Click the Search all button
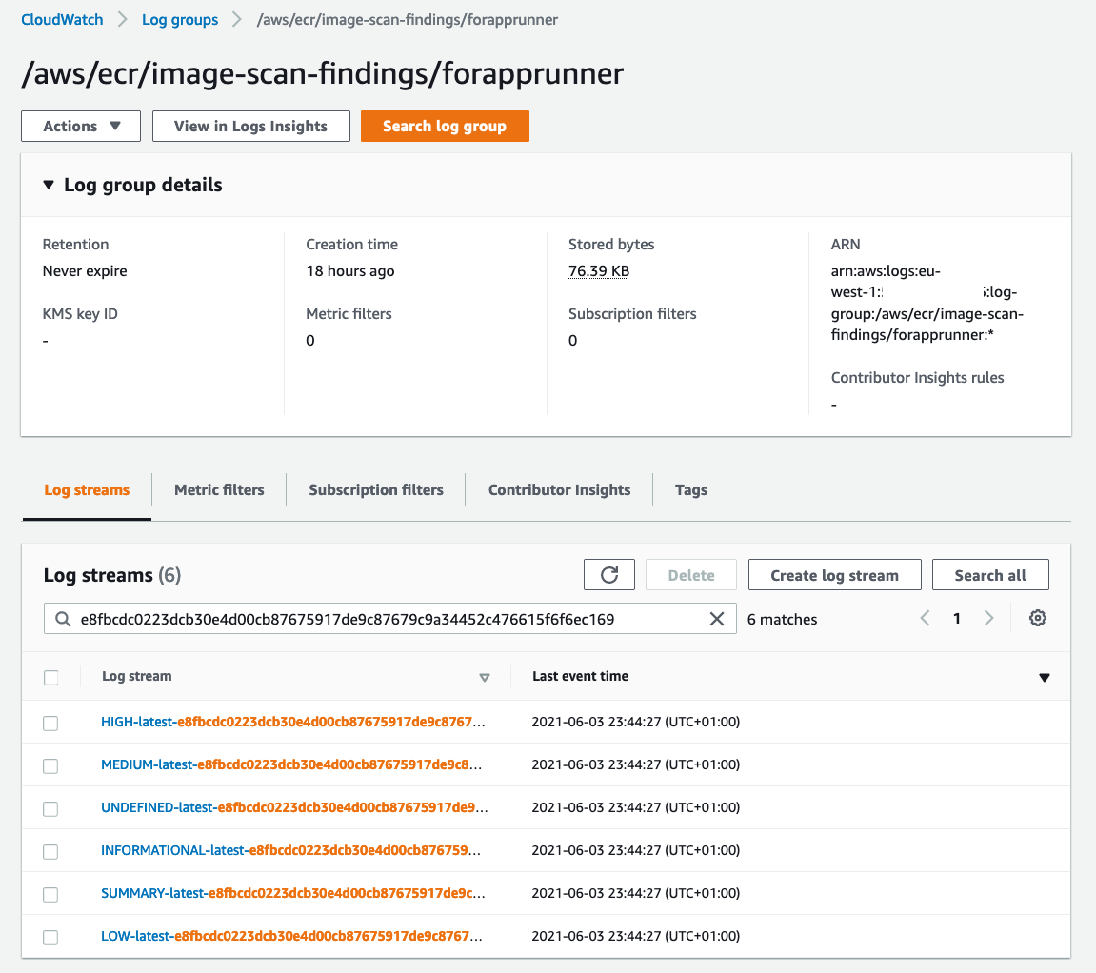Screen dimensions: 1096x973 coord(990,575)
